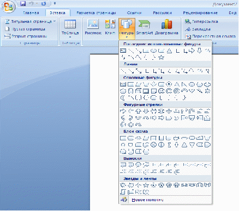The height and width of the screenshot is (211, 239).
Task: Save the document from Quick Access
Action: pos(23,3)
